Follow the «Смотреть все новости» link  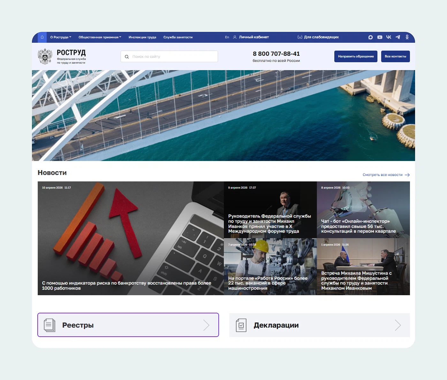coord(386,175)
